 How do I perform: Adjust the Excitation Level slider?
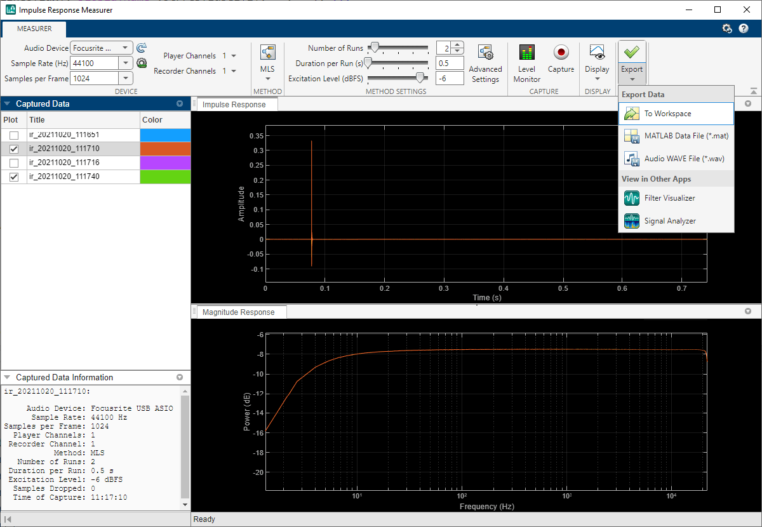[419, 78]
